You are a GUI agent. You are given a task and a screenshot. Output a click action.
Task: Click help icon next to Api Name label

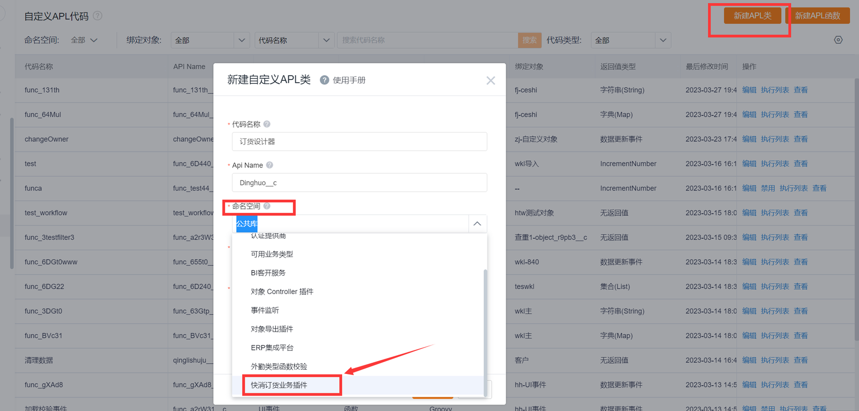[270, 165]
